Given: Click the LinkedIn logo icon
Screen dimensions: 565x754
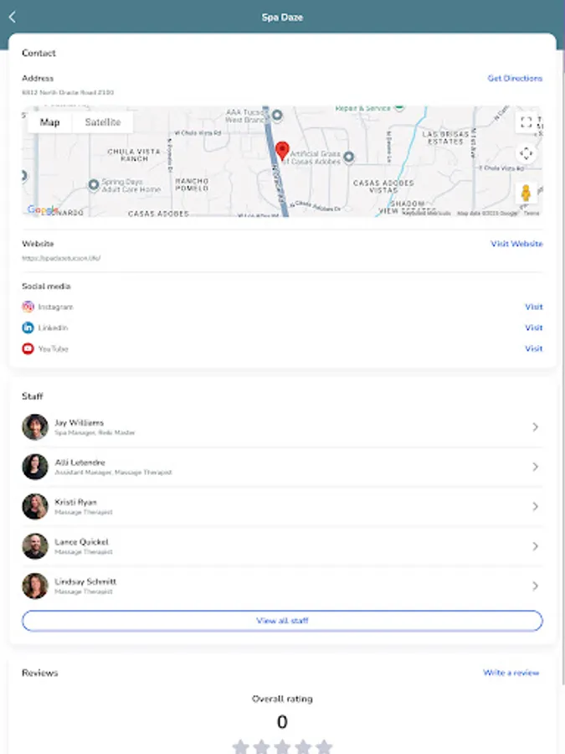Looking at the screenshot, I should point(28,328).
